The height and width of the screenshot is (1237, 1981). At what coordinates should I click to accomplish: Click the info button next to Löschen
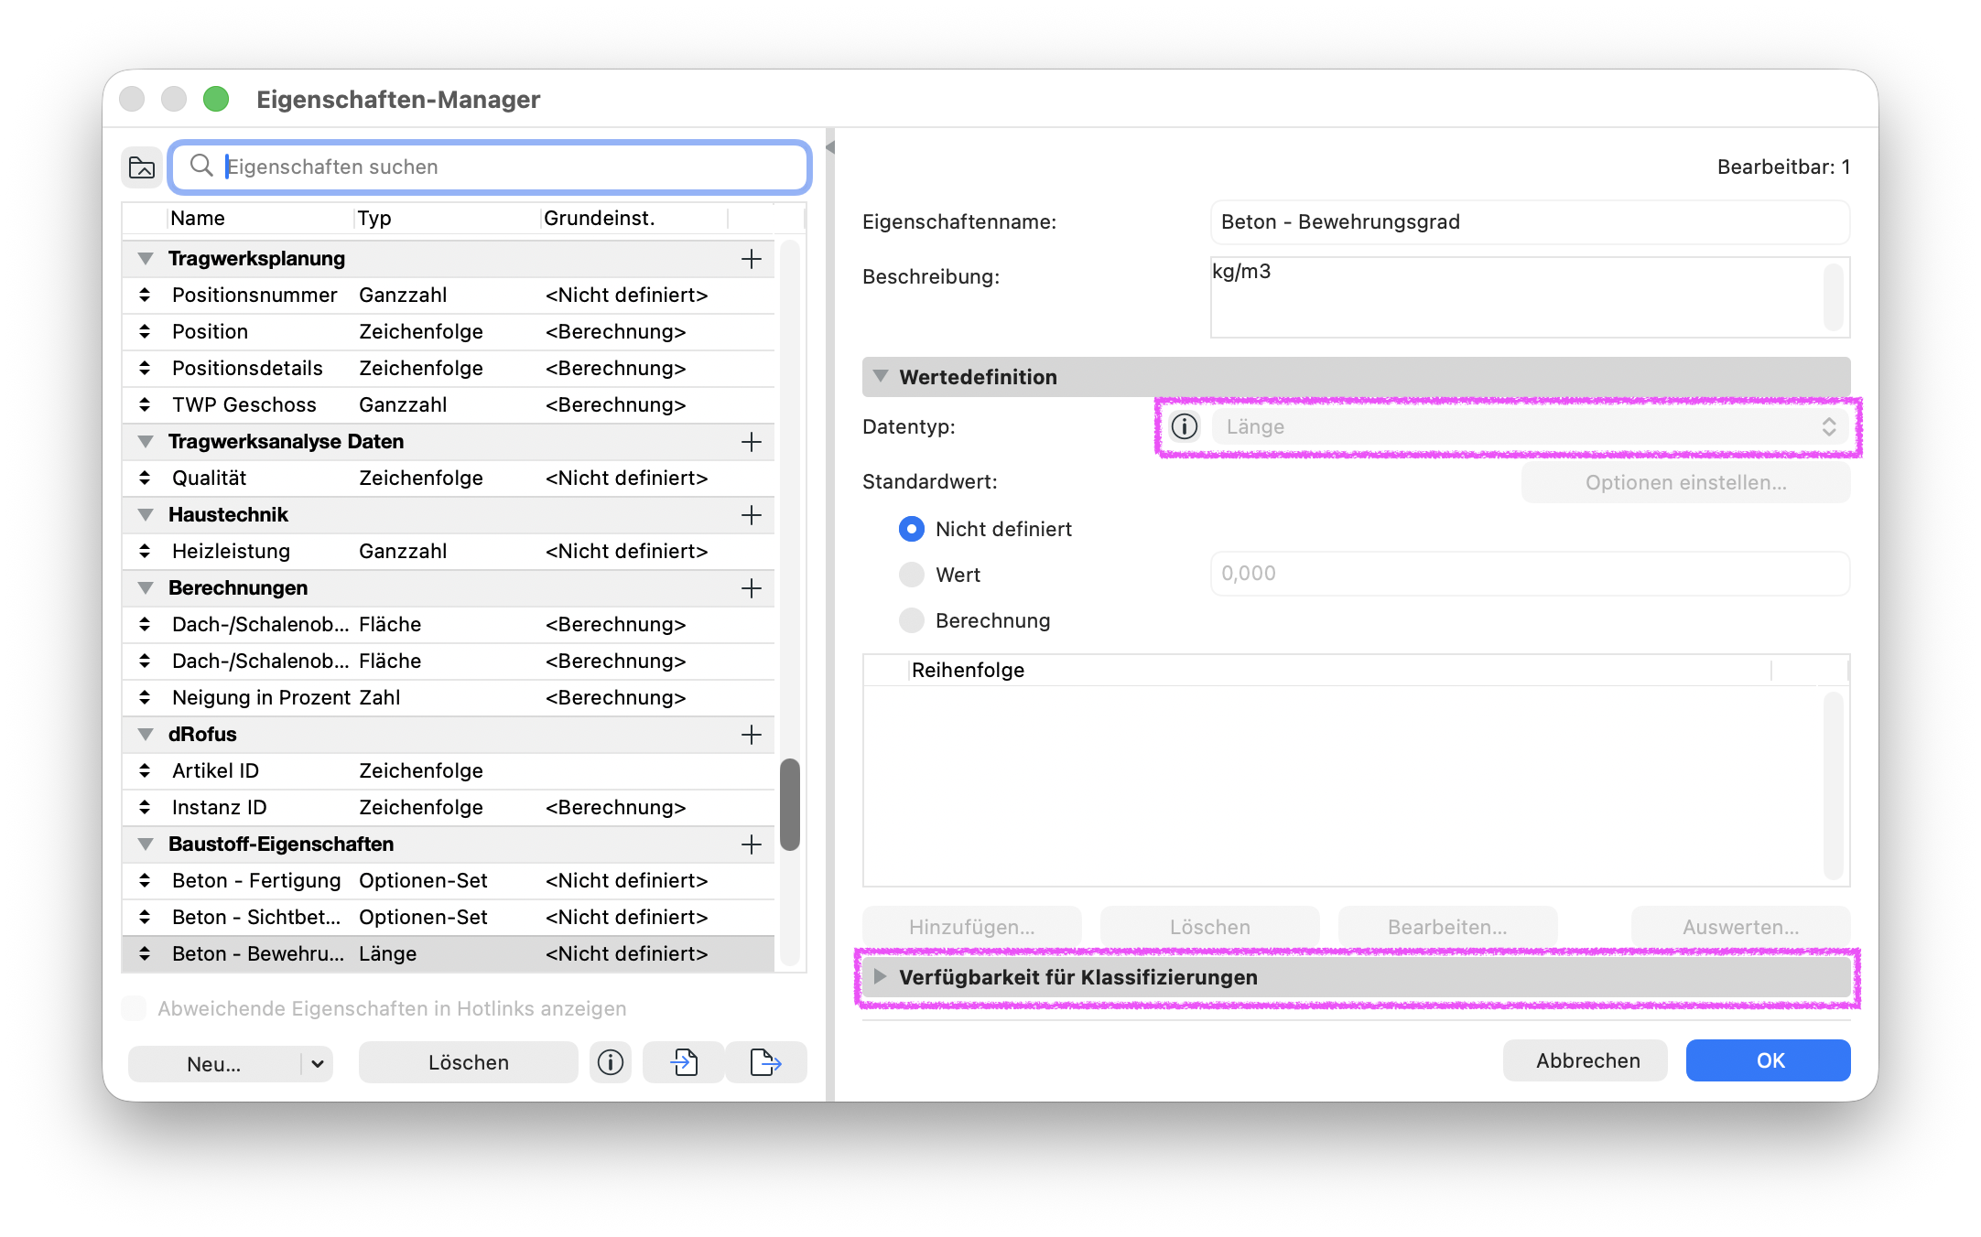pos(611,1062)
